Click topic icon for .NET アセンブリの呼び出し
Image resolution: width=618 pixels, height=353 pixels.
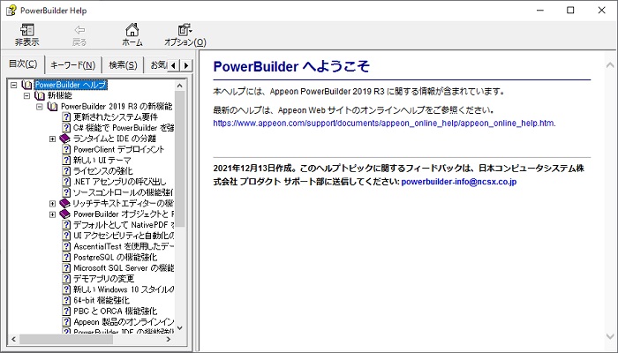click(x=66, y=182)
